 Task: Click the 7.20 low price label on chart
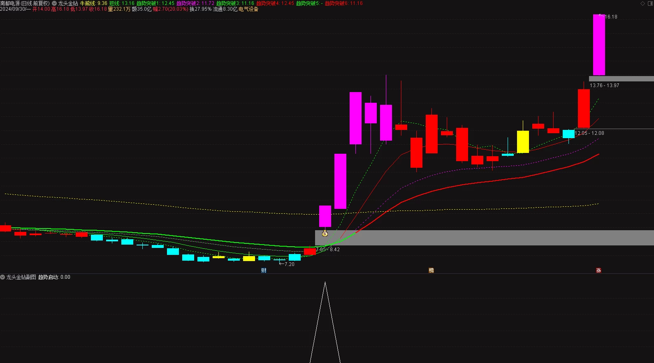pyautogui.click(x=290, y=264)
